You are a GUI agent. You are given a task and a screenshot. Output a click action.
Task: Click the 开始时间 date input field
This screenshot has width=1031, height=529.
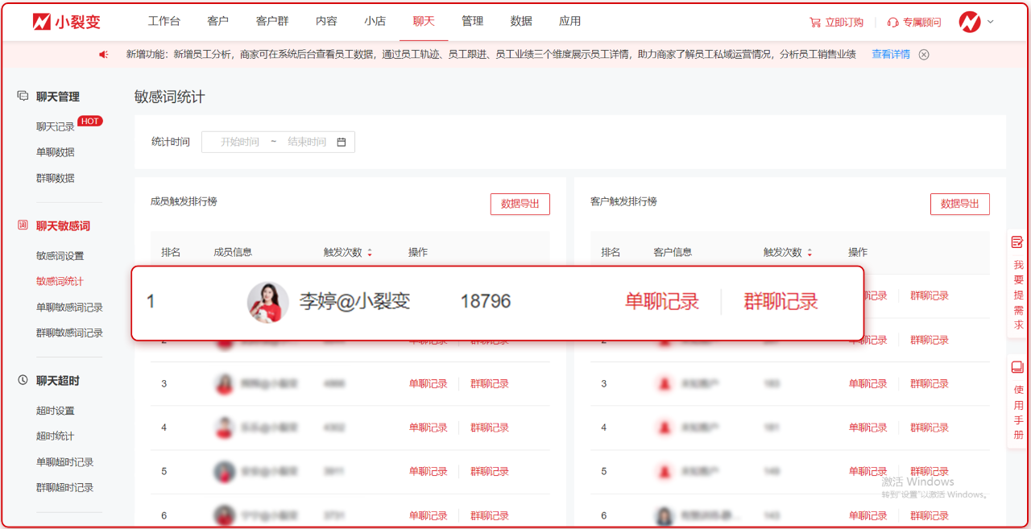coord(240,143)
